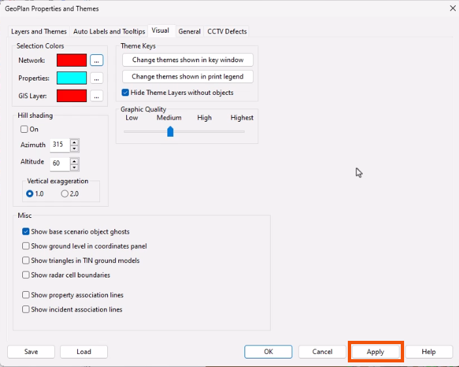Select vertical exaggeration 2.0
This screenshot has width=459, height=367.
tap(65, 194)
